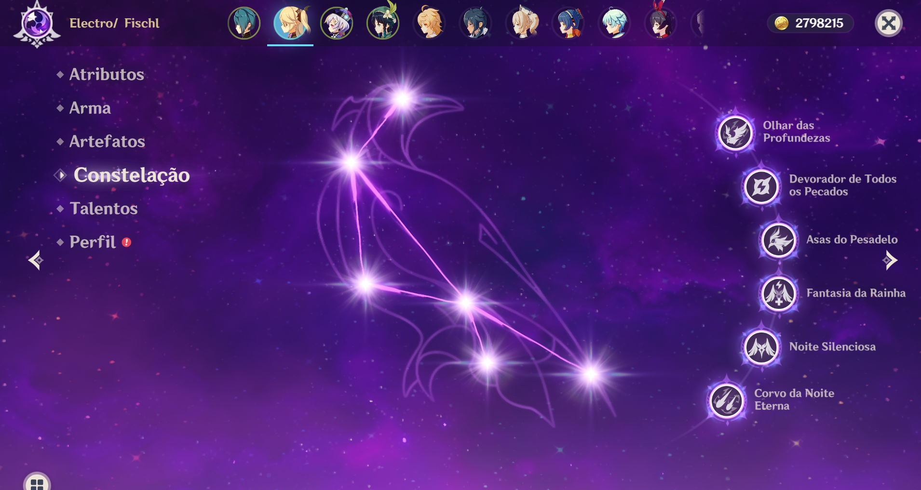Open the Artefatos menu
This screenshot has width=921, height=490.
coord(107,141)
